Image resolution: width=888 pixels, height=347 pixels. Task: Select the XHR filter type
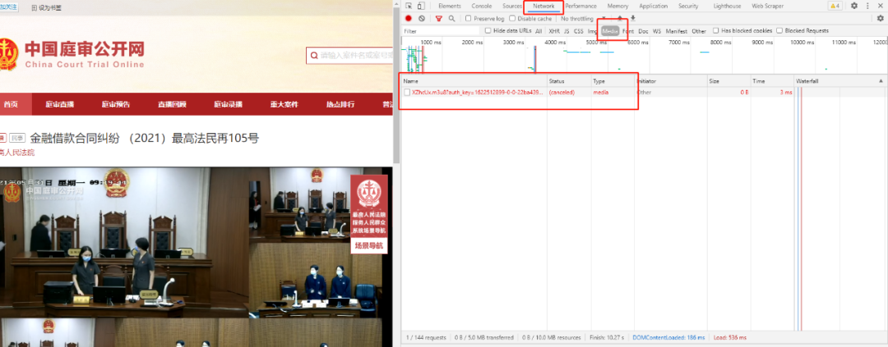click(553, 31)
